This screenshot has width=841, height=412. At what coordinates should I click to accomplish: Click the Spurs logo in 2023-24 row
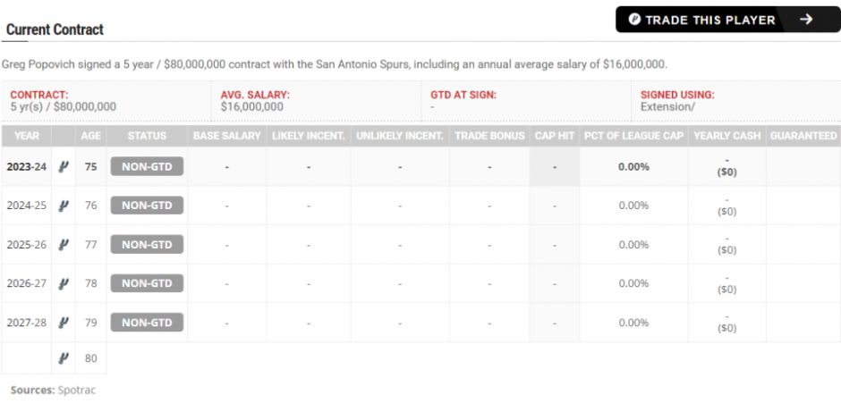64,166
